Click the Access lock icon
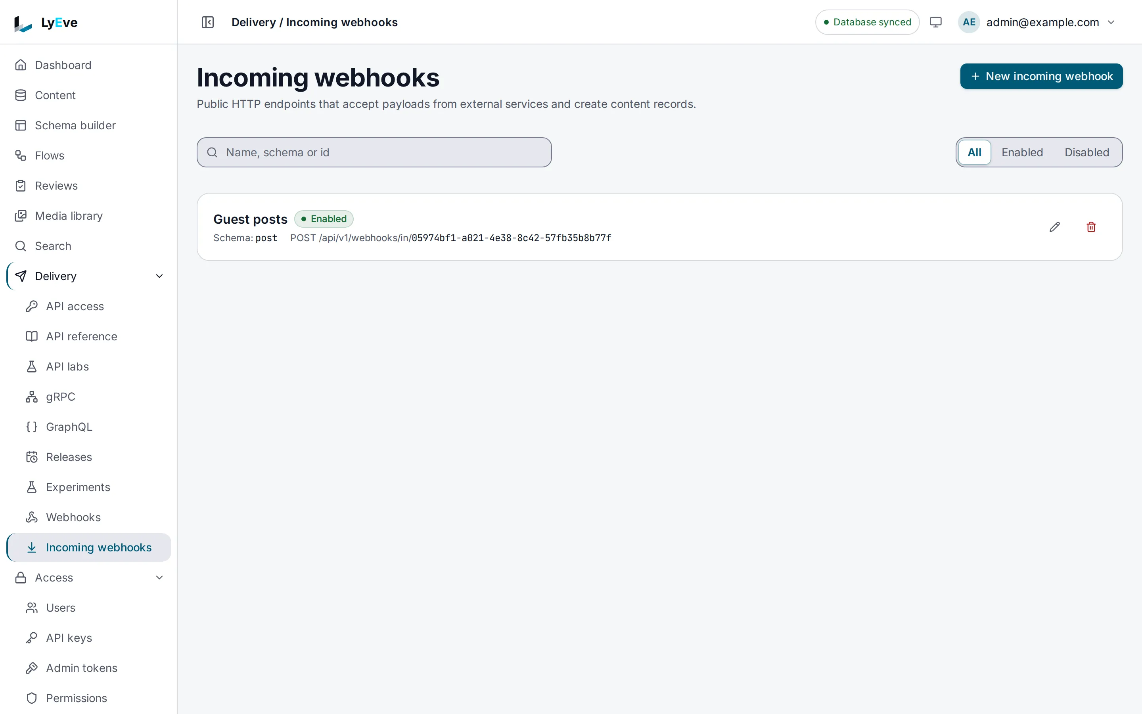The image size is (1142, 714). 21,578
